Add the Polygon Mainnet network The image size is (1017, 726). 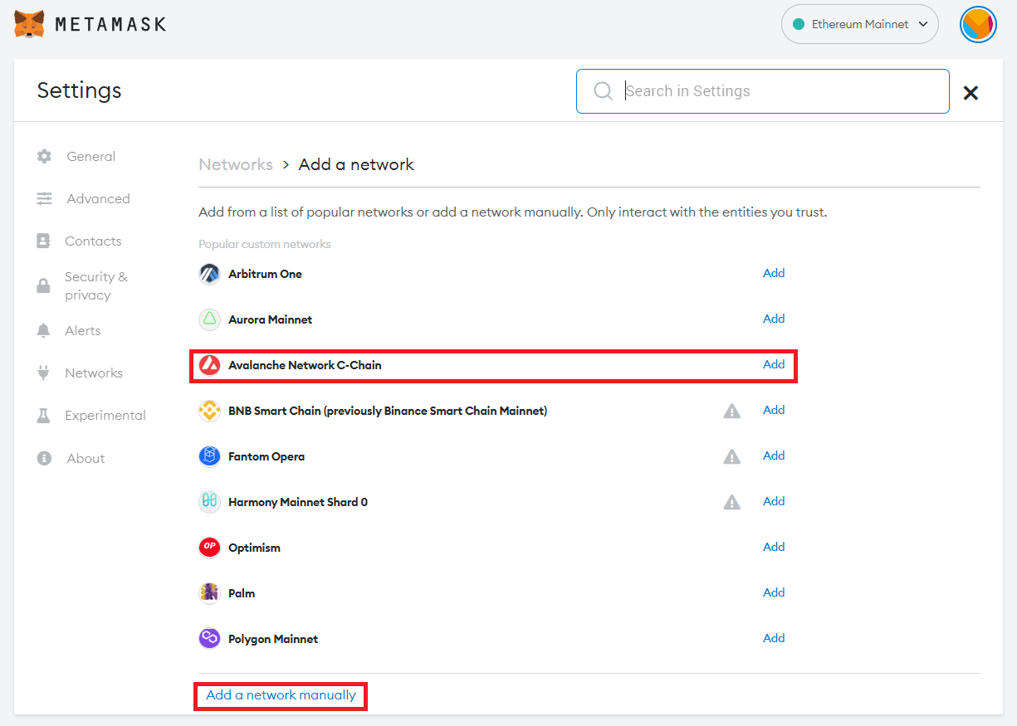(x=774, y=638)
